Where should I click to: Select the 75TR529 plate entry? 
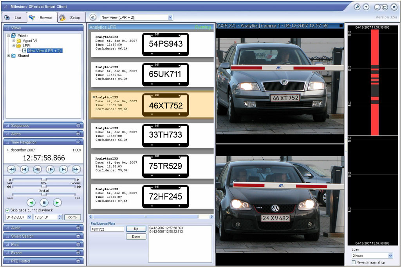coord(152,166)
